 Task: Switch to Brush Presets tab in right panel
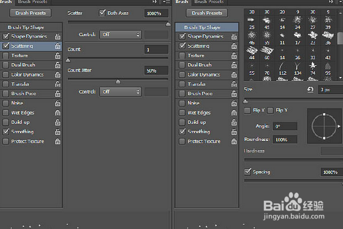pos(209,2)
